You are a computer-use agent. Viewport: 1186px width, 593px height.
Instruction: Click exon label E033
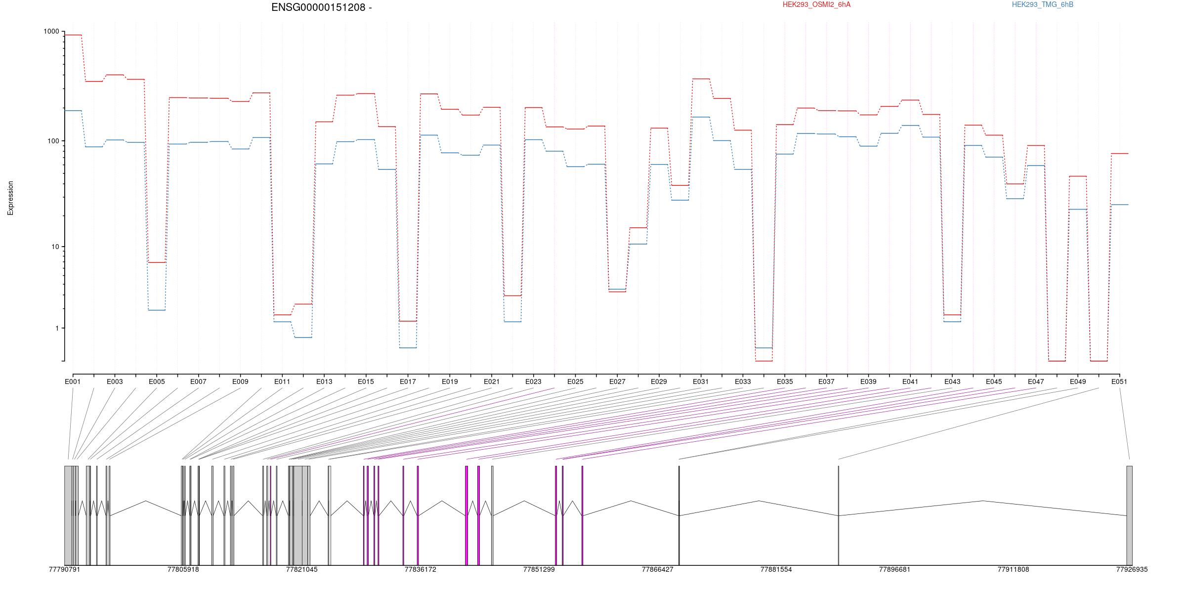pyautogui.click(x=743, y=381)
